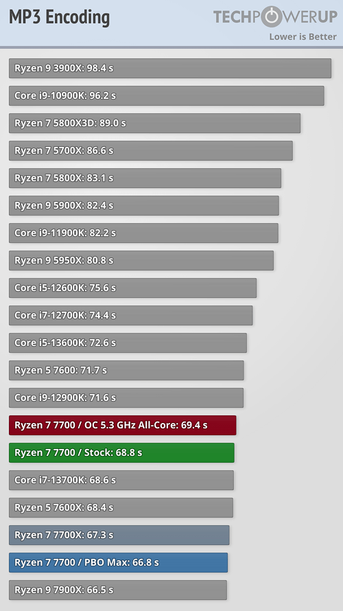Select the Ryzen 5 7600: 71.7 s bar
This screenshot has height=611, width=343.
126,370
